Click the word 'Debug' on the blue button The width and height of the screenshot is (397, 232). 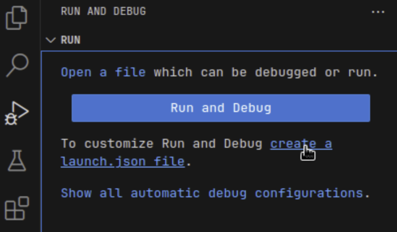[251, 108]
